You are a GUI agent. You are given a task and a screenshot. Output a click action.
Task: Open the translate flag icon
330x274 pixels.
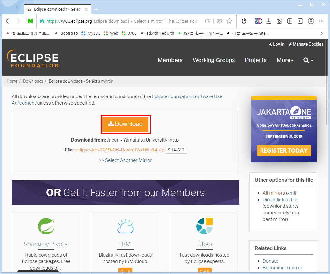[x=258, y=21]
